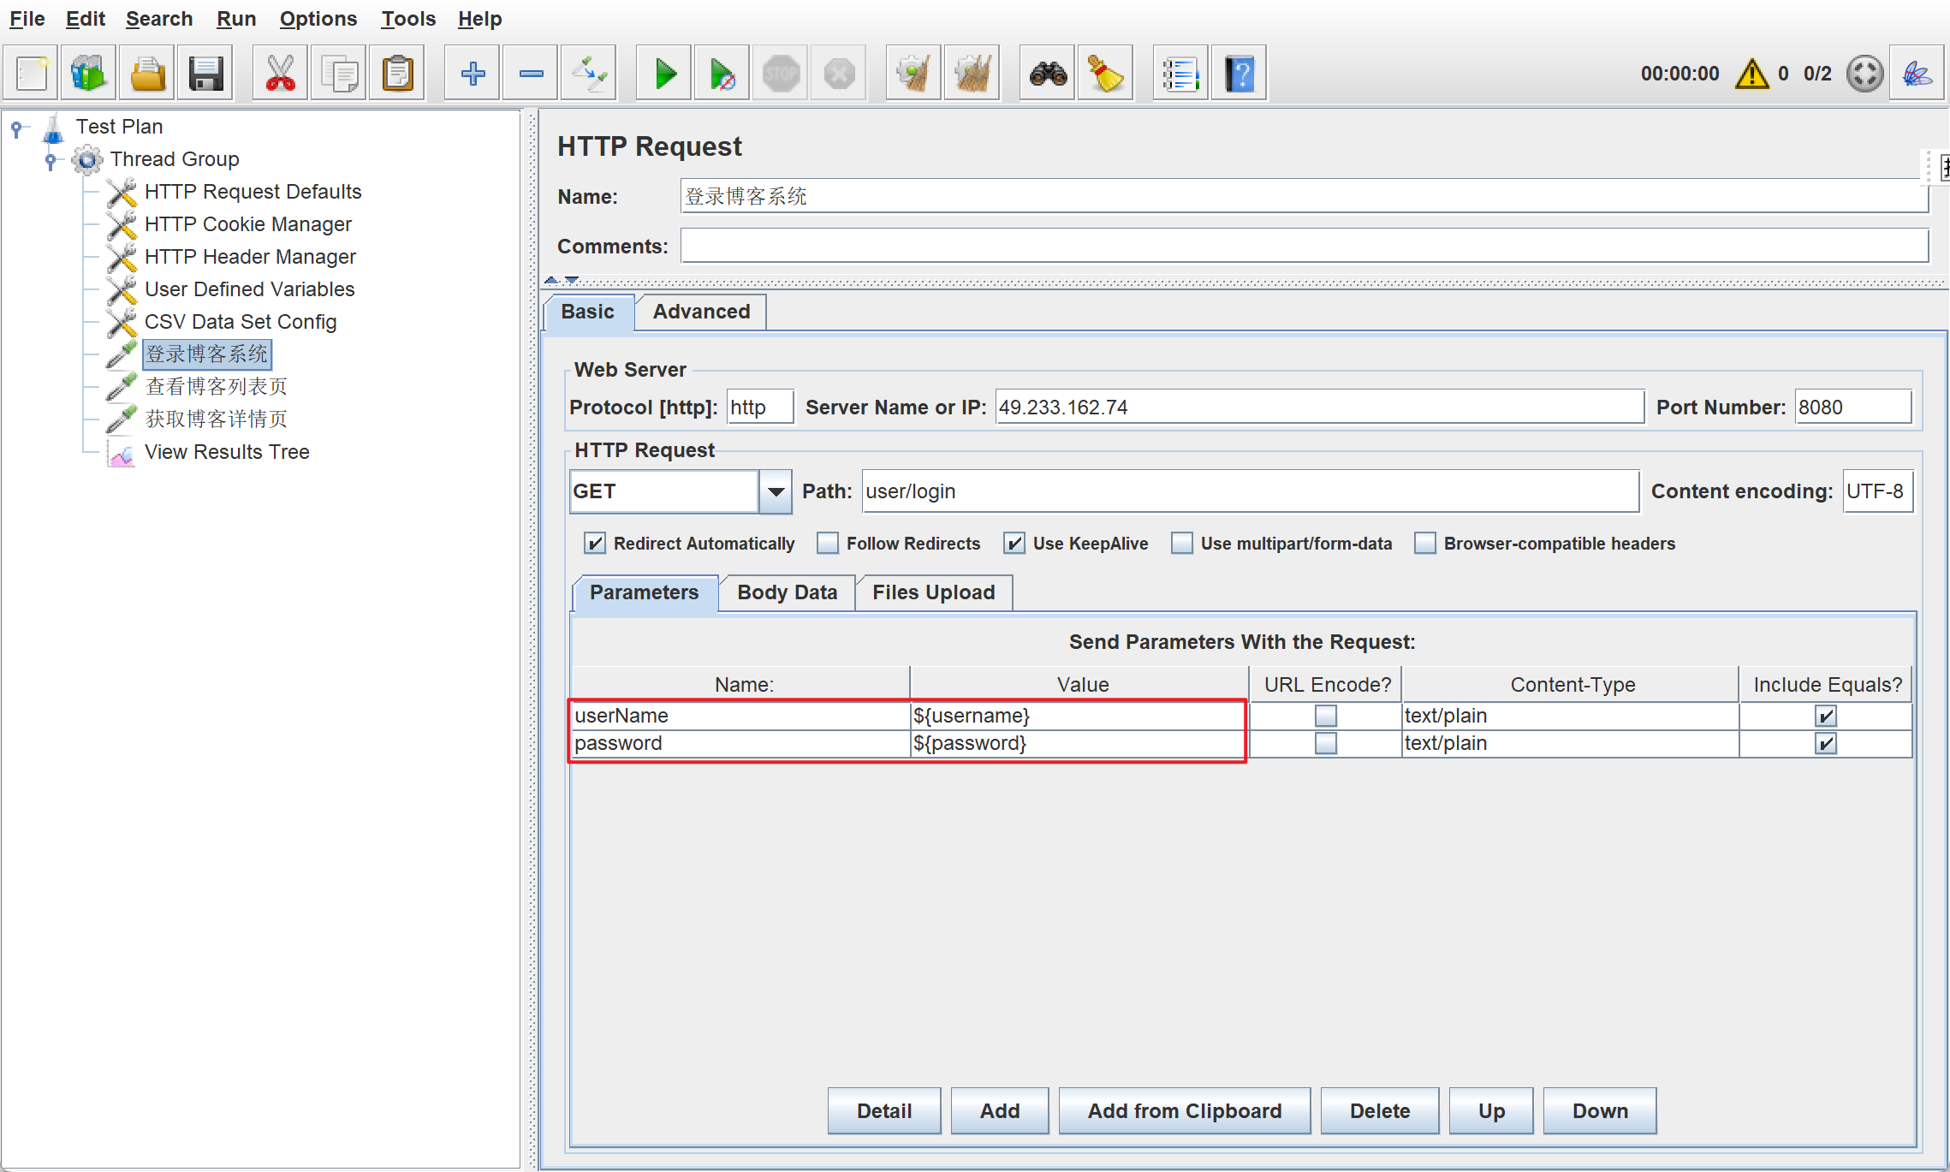Click the Save test plan floppy icon
The height and width of the screenshot is (1172, 1950).
[205, 74]
